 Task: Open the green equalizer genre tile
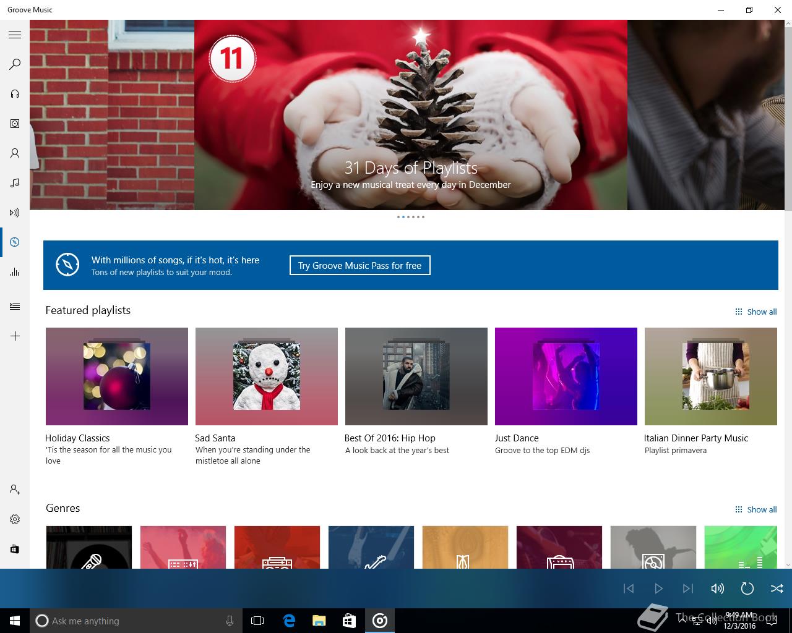pos(741,547)
